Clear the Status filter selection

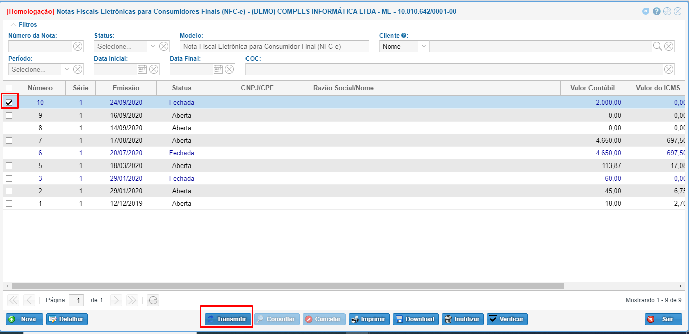(164, 46)
